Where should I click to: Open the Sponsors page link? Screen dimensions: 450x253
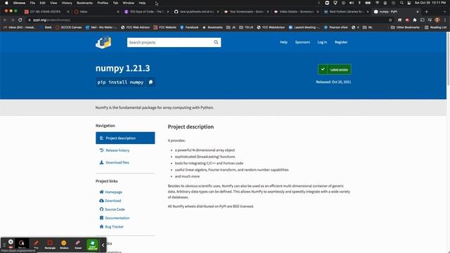click(x=302, y=42)
